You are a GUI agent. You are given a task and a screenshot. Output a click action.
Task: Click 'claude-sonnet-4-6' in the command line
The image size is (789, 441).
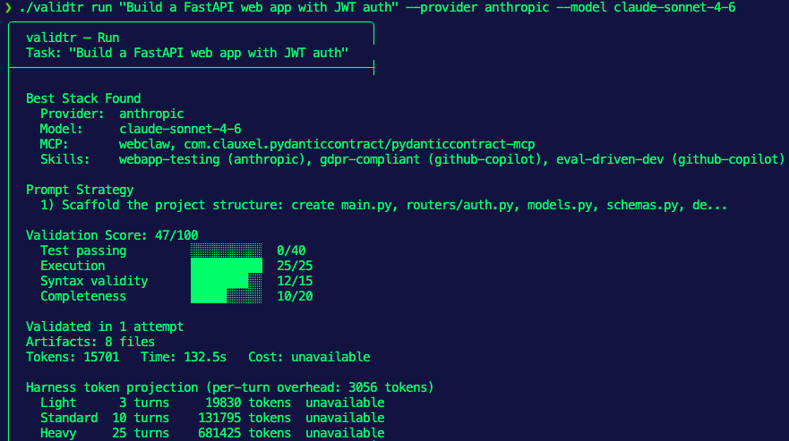674,7
